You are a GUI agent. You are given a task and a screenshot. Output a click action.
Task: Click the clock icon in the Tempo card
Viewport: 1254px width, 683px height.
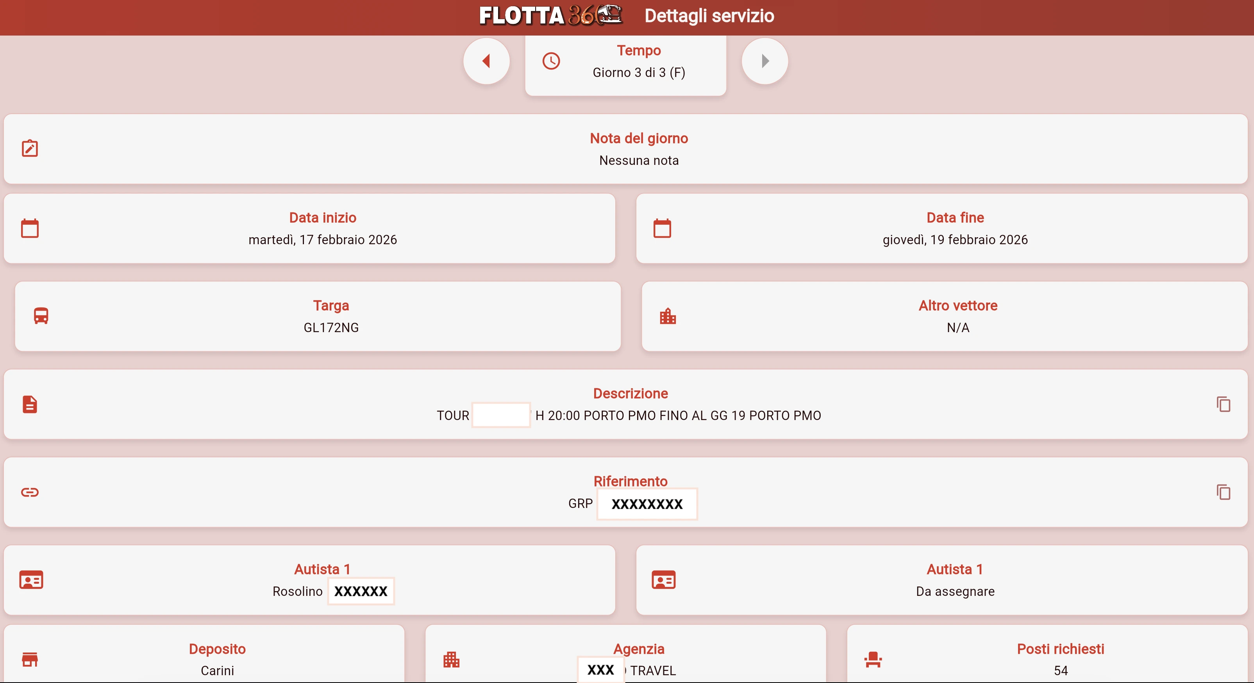point(551,61)
